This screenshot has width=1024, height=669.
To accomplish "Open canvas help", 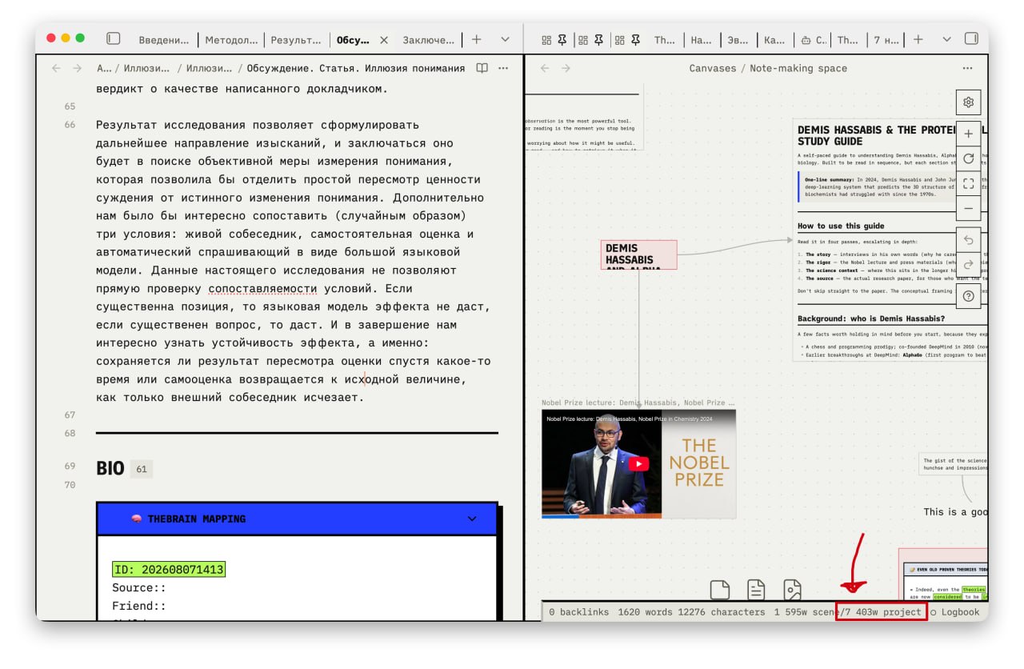I will point(968,296).
